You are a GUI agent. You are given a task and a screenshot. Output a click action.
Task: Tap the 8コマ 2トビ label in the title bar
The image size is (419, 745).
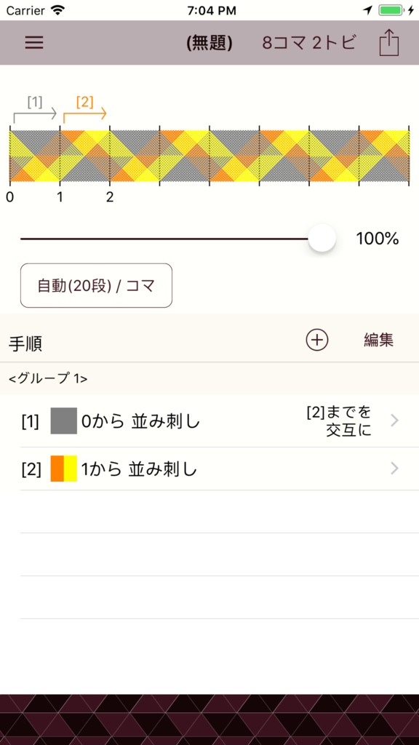(309, 43)
